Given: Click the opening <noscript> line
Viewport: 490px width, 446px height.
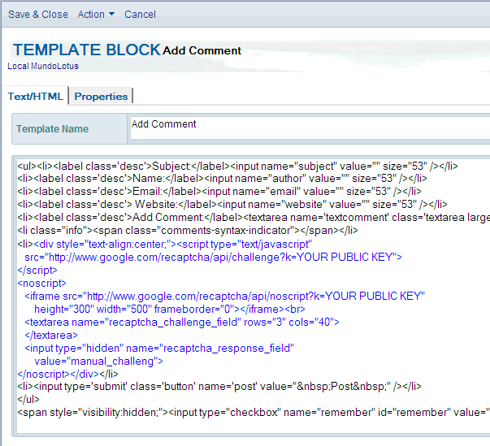Looking at the screenshot, I should click(x=42, y=284).
